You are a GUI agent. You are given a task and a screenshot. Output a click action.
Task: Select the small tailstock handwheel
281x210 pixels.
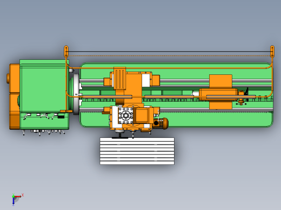(x=241, y=103)
